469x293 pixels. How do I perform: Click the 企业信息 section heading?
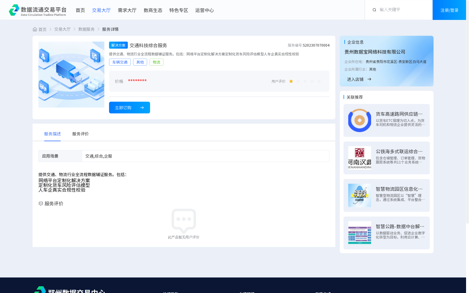coord(356,42)
